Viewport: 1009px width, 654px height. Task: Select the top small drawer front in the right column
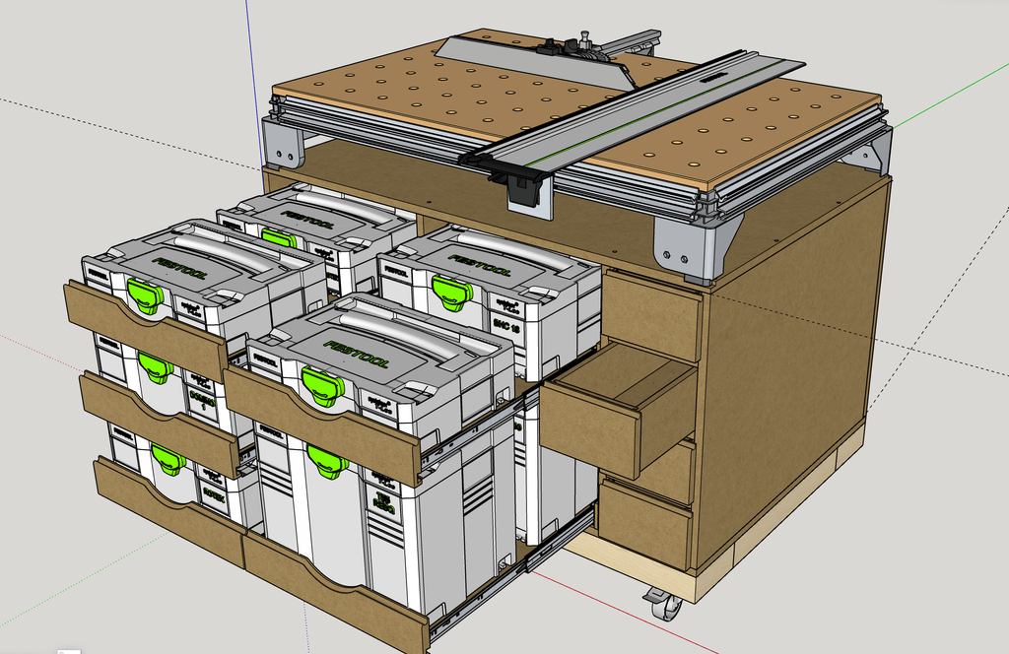(x=652, y=315)
